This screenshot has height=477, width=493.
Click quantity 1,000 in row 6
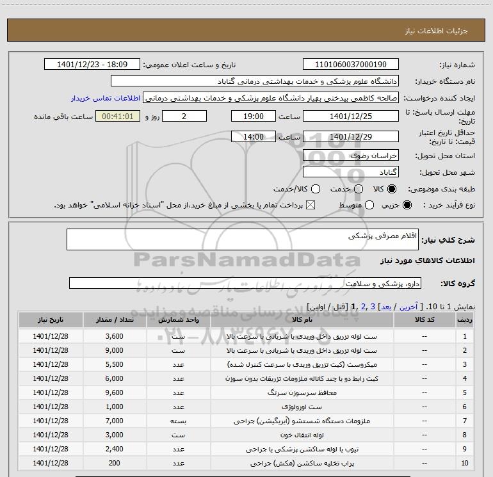pyautogui.click(x=115, y=407)
